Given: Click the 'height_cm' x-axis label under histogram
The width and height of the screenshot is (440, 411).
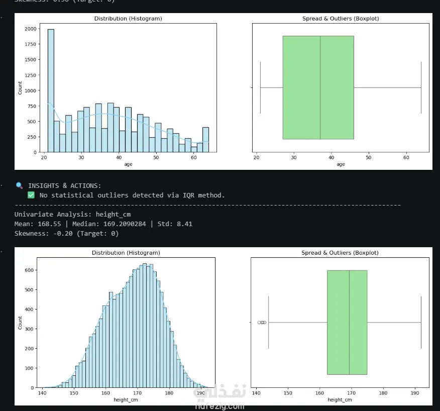Looking at the screenshot, I should tap(126, 399).
